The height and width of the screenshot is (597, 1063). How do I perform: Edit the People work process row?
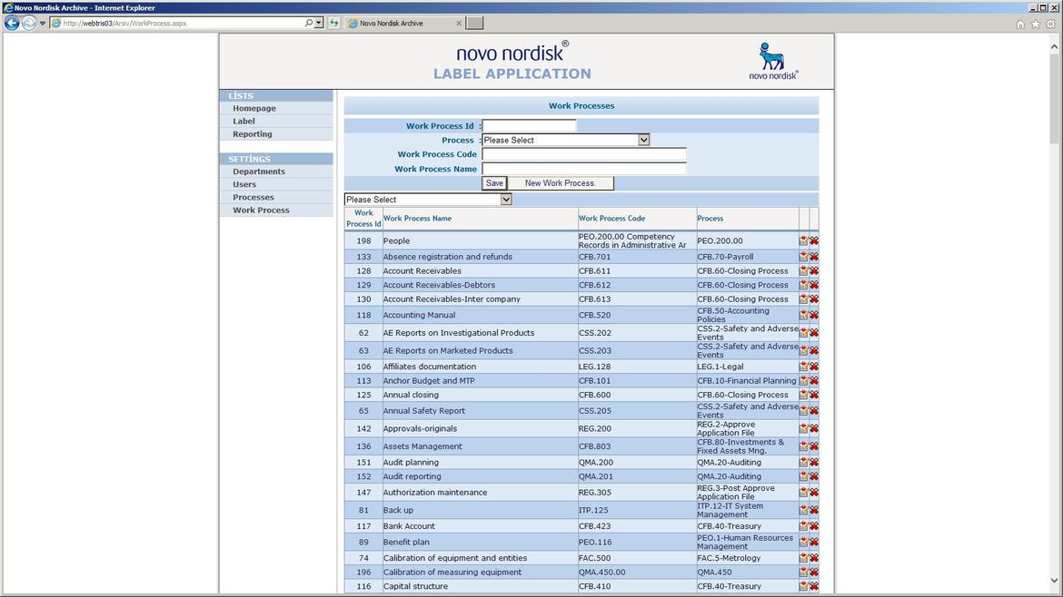(803, 241)
